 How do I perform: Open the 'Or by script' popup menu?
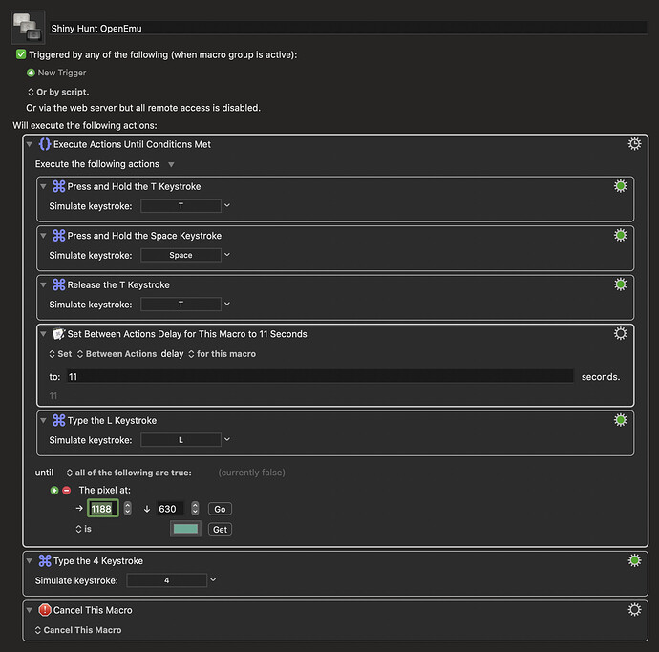pyautogui.click(x=58, y=92)
